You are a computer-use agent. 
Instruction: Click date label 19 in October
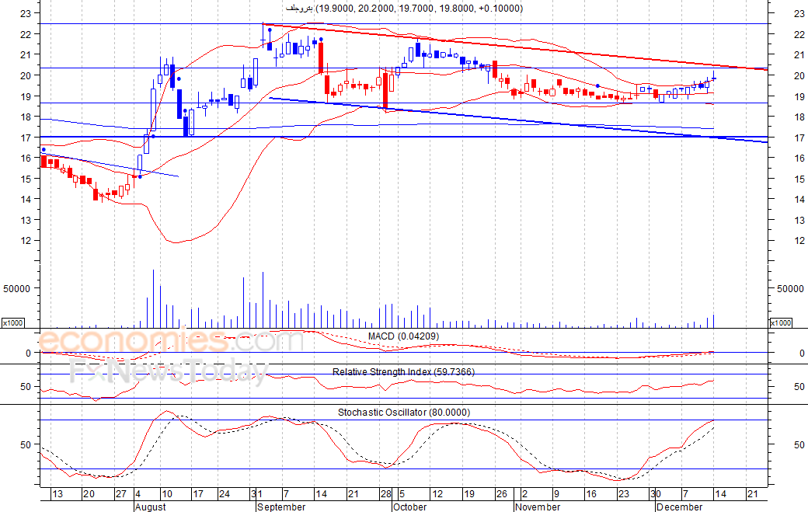point(469,494)
